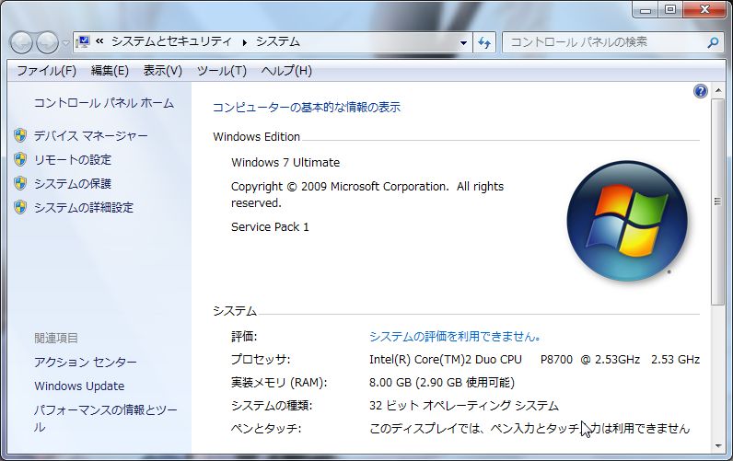The width and height of the screenshot is (733, 461).
Task: Open the ファイル(F) menu
Action: pyautogui.click(x=46, y=71)
